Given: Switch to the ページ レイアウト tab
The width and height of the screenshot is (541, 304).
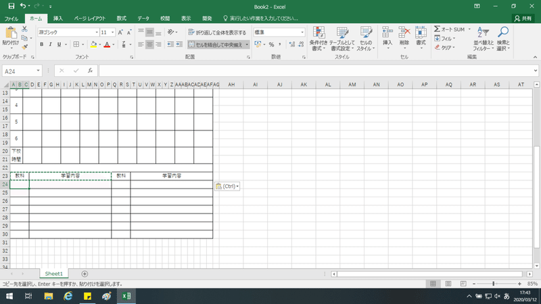Looking at the screenshot, I should pyautogui.click(x=90, y=19).
